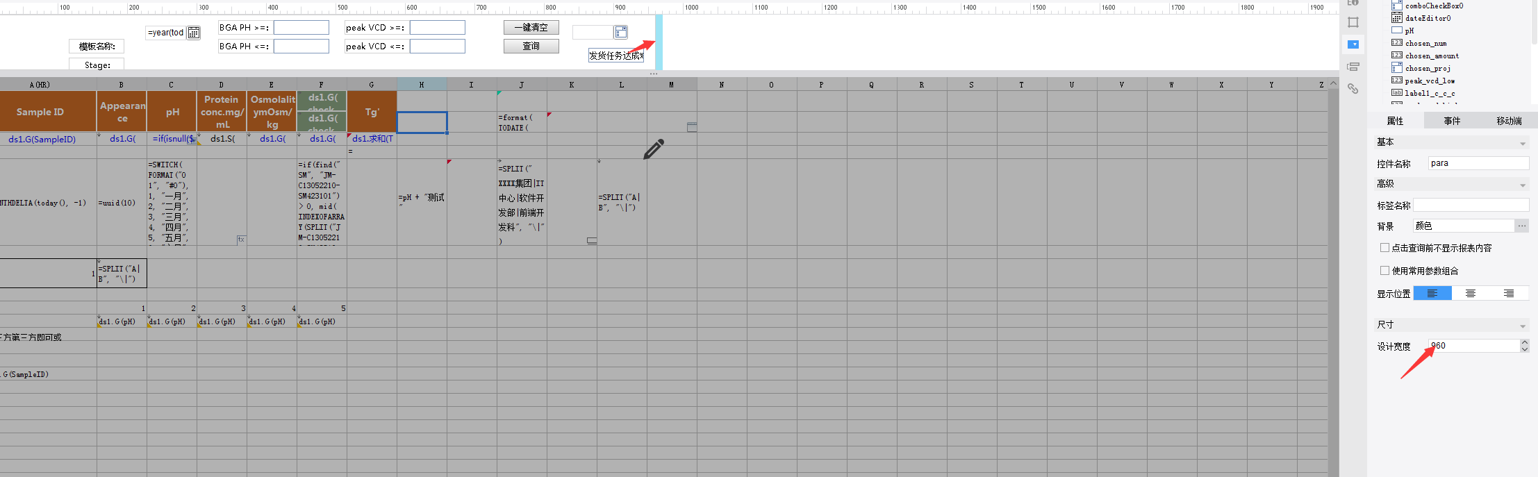1538x477 pixels.
Task: Click the 一键清空 button
Action: pyautogui.click(x=531, y=27)
